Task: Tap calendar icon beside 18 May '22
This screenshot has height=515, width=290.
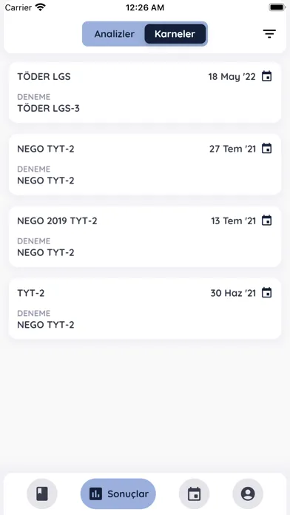Action: click(x=266, y=76)
